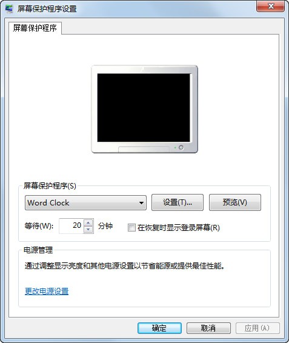Click the 等待(W) label
289x343 pixels.
click(39, 226)
